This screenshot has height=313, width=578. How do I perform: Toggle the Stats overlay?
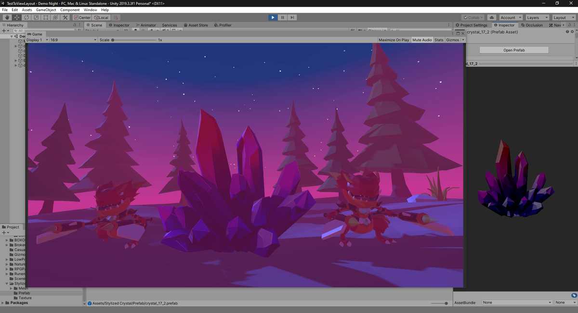[439, 40]
